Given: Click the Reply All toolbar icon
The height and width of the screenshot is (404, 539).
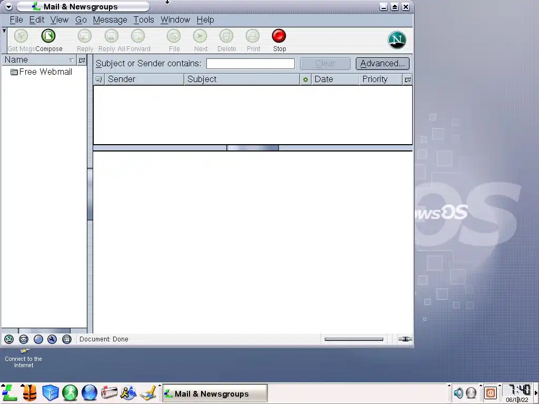Looking at the screenshot, I should click(112, 36).
